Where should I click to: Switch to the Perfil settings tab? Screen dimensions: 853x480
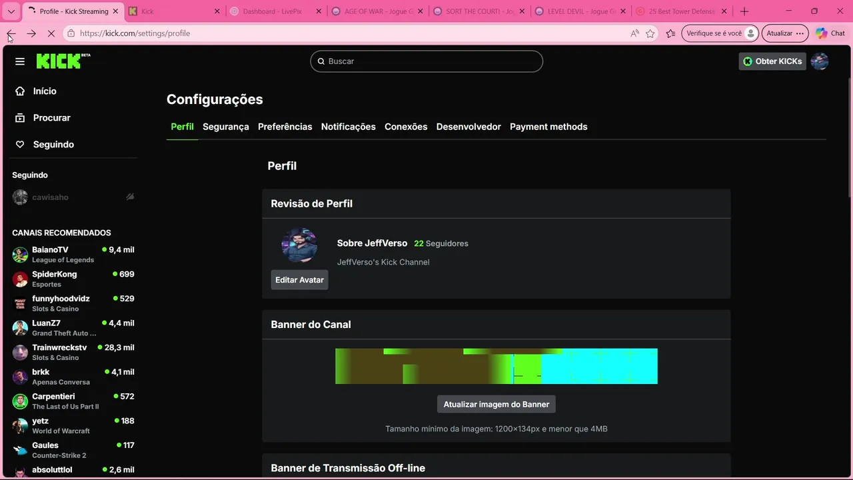click(182, 127)
